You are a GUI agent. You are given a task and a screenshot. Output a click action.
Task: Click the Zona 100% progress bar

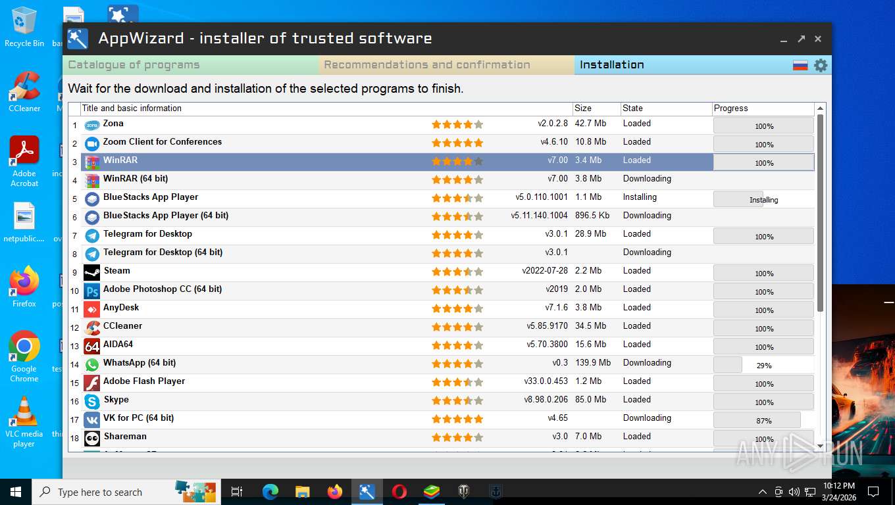tap(763, 126)
